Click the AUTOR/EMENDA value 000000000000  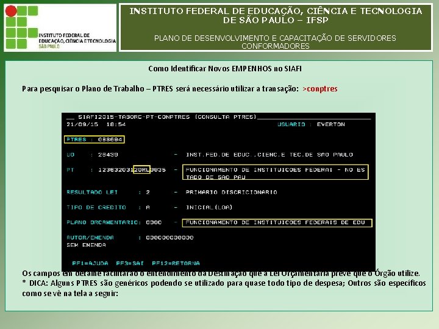170,238
